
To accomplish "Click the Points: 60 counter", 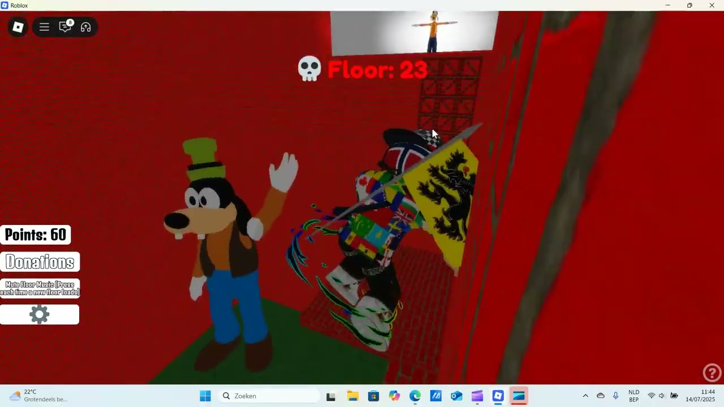I will (x=36, y=235).
